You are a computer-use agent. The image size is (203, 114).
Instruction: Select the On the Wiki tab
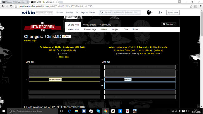point(73,25)
